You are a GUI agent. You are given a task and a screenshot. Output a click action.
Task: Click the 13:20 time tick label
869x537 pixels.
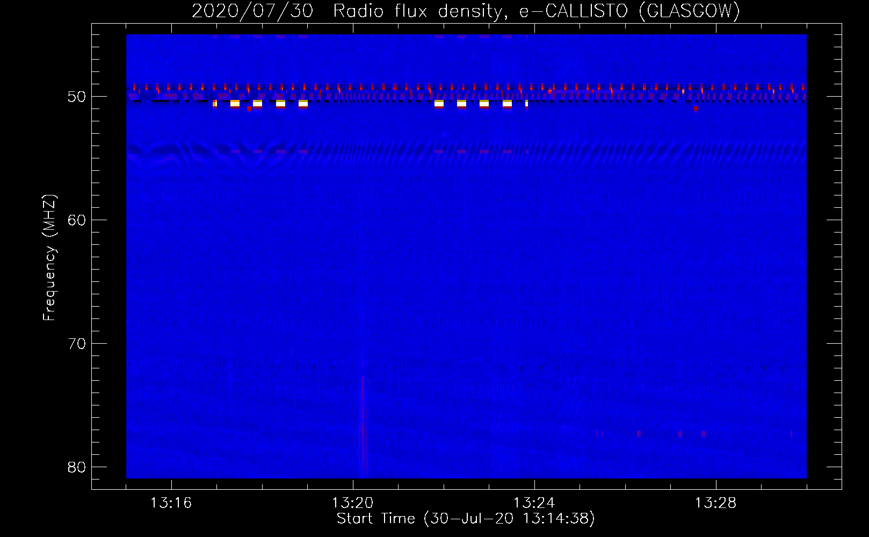pos(352,503)
